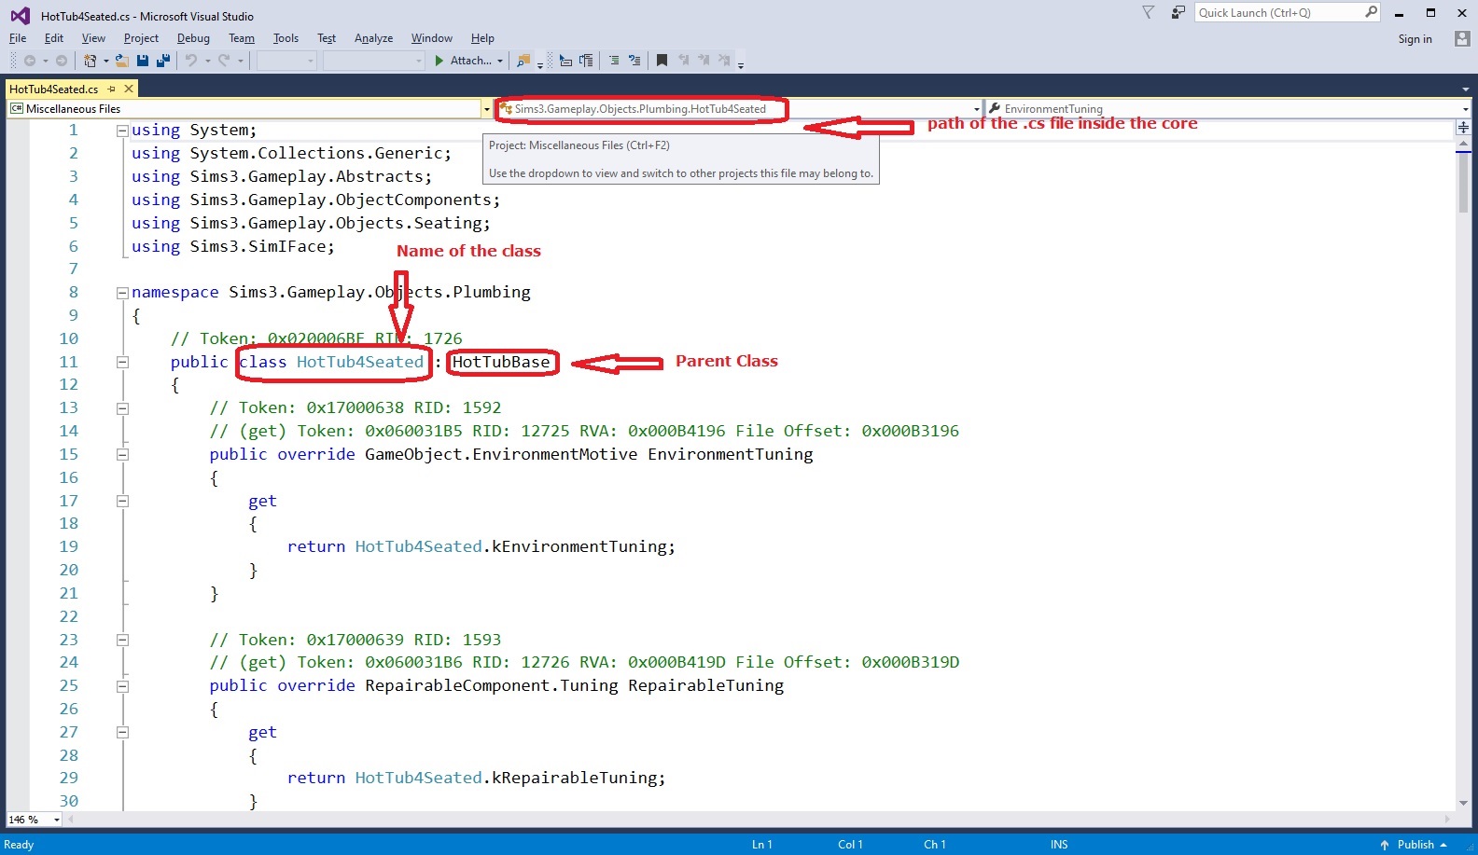1478x855 pixels.
Task: Collapse the namespace Sims3.Gameplay.Objects.Plumbing block
Action: coord(122,293)
